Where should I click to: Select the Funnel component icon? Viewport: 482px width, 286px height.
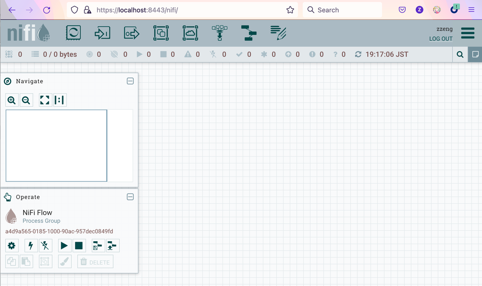click(x=220, y=33)
